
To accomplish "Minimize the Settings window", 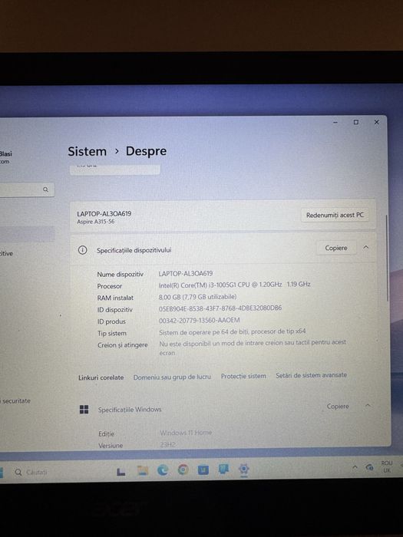I will (335, 122).
